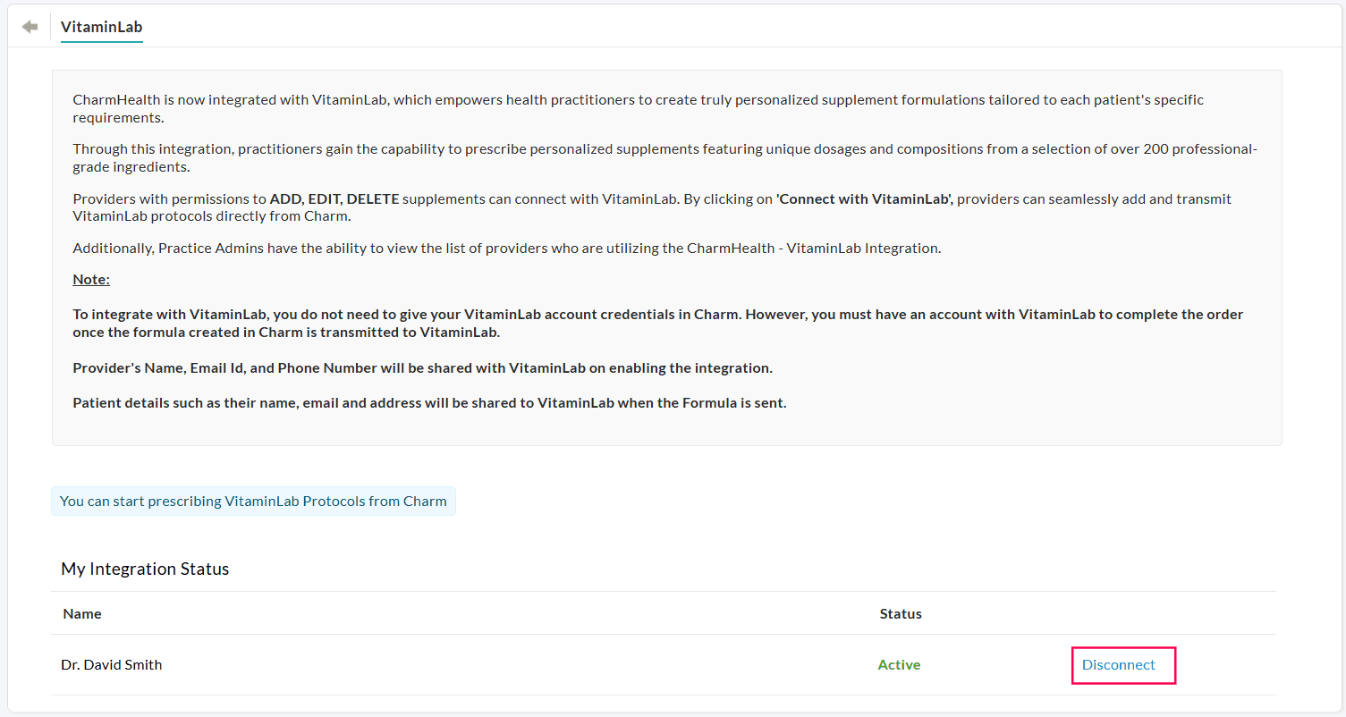This screenshot has height=717, width=1346.
Task: Click the bold 'ADD, EDIT, DELETE' text
Action: 334,199
